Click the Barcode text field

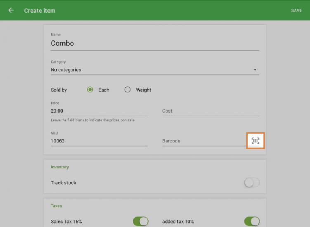tap(204, 141)
